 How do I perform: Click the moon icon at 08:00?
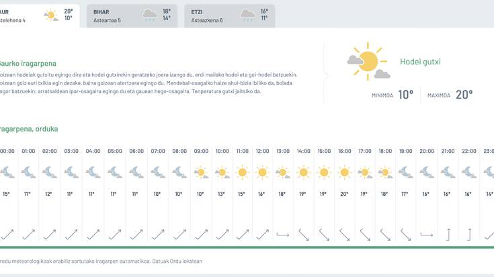[x=179, y=172]
